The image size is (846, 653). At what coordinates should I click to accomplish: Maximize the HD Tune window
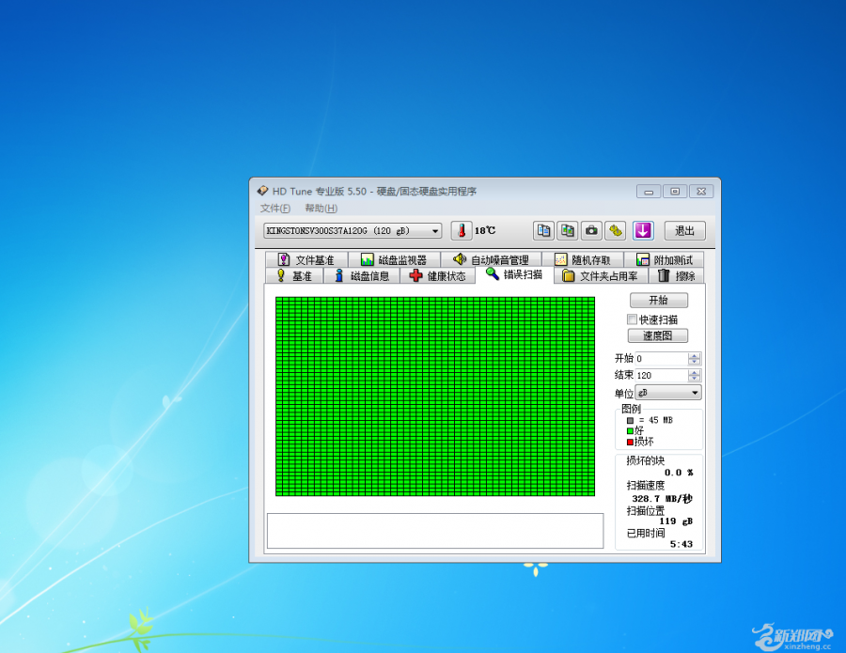tap(675, 192)
